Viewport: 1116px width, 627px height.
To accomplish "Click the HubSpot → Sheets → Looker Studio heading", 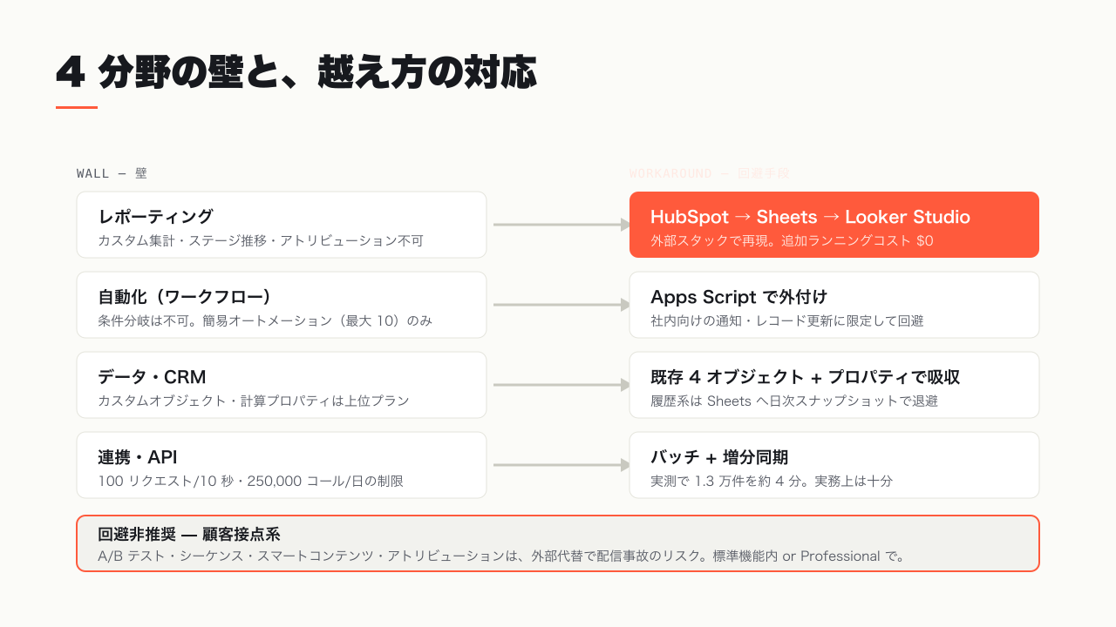I will (x=810, y=217).
